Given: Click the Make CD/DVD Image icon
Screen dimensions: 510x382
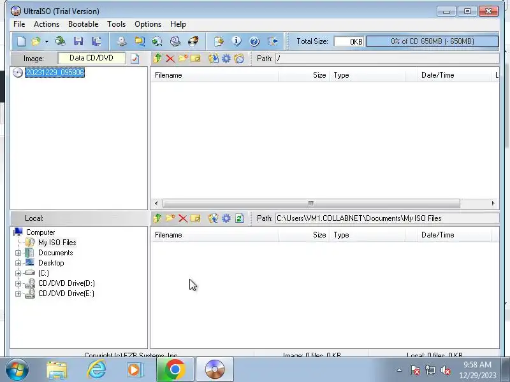Looking at the screenshot, I should [122, 41].
